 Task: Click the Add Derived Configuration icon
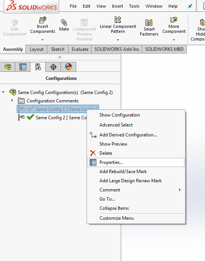coord(93,135)
